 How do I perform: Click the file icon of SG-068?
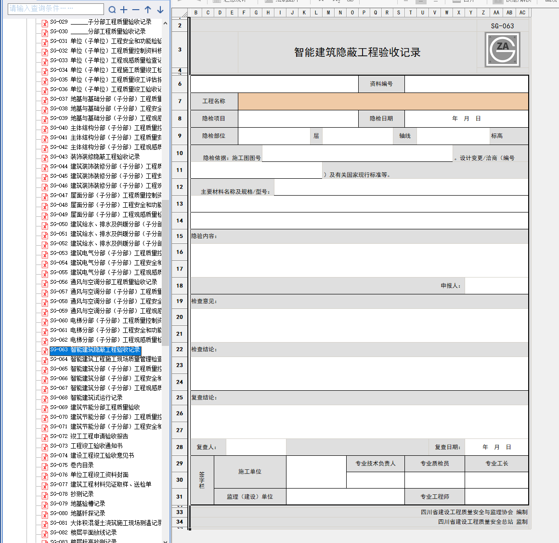(x=45, y=399)
